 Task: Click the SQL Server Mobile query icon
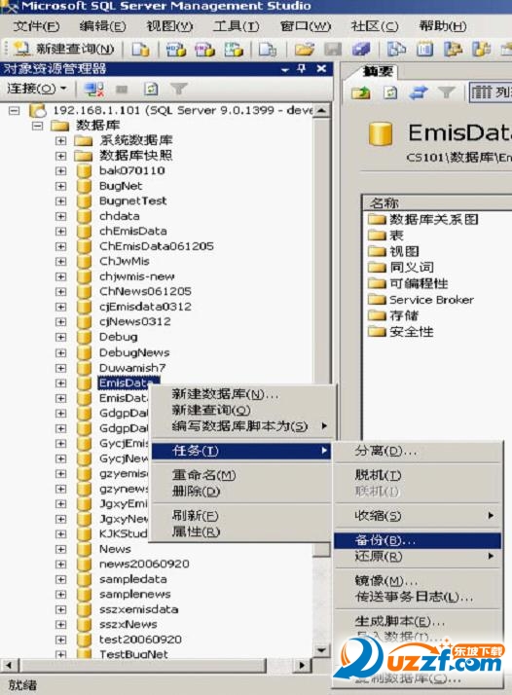[x=268, y=50]
